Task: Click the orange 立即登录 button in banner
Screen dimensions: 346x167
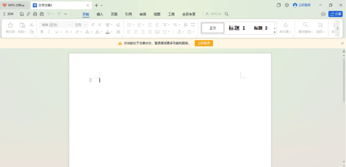Action: 204,43
